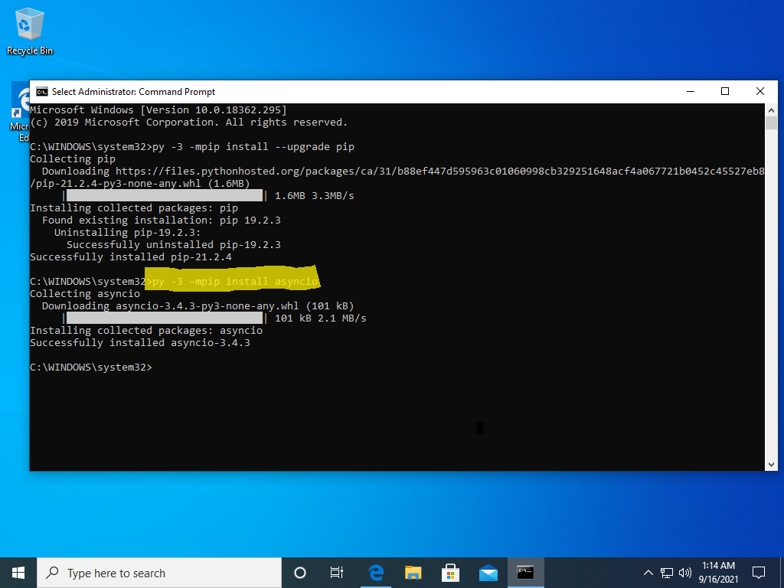The image size is (784, 588).
Task: Click 'Installing collected packages: asyncio' line
Action: 146,331
